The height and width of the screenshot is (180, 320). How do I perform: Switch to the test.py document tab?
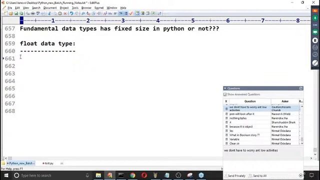(48, 163)
